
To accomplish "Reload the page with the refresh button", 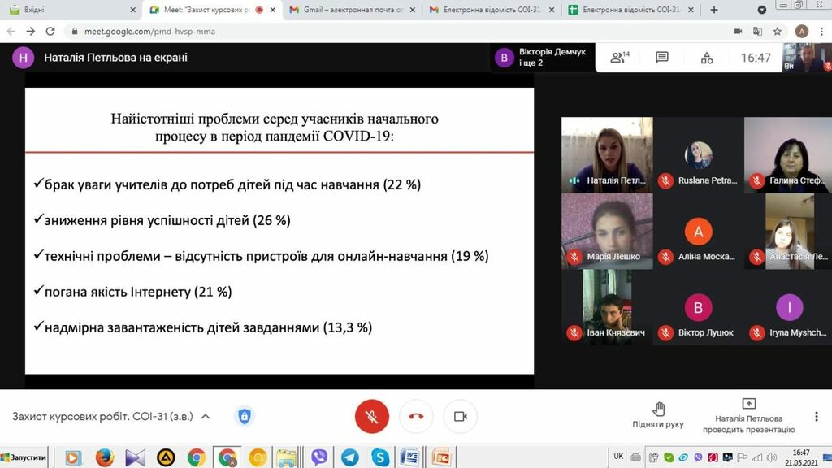I will (x=50, y=32).
